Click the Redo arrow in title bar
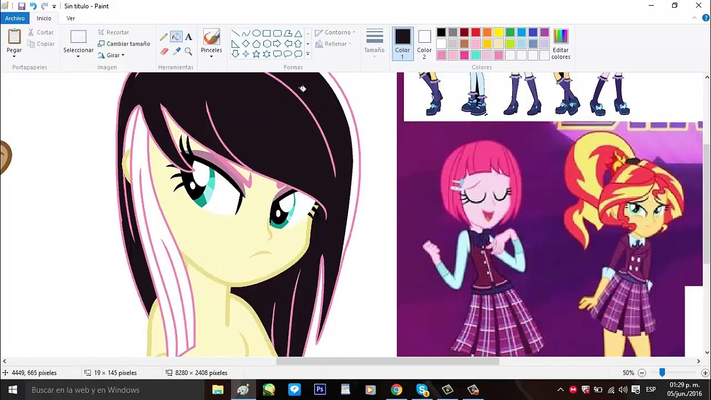711x400 pixels. pos(44,6)
